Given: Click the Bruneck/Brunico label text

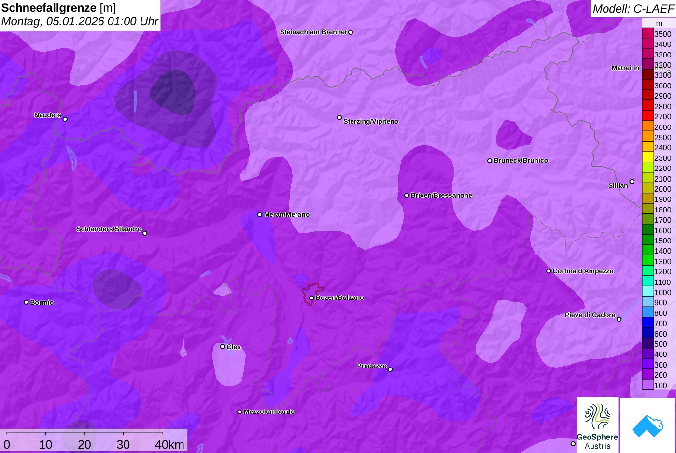Looking at the screenshot, I should (521, 161).
